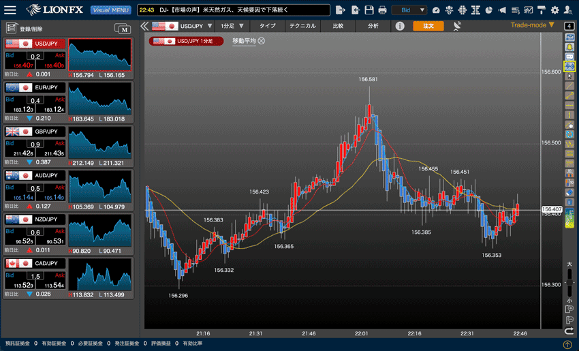
Task: Open the 分析 menu
Action: click(373, 26)
